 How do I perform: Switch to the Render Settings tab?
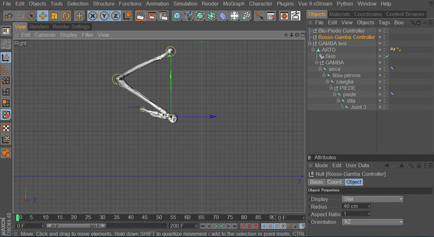coord(71,27)
